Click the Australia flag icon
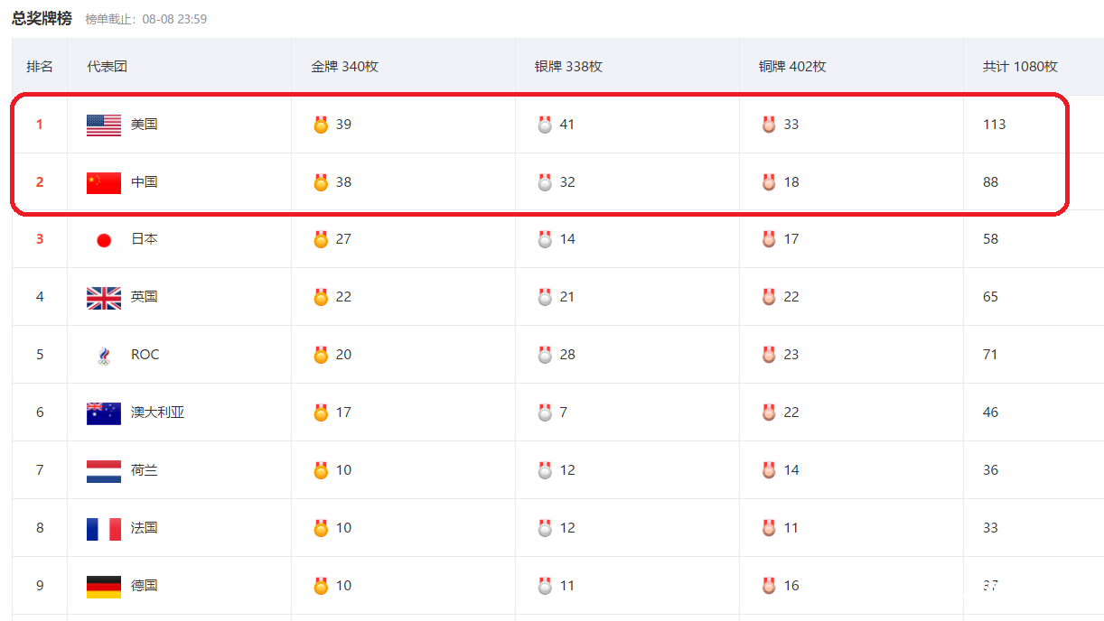The width and height of the screenshot is (1104, 621). pyautogui.click(x=103, y=412)
